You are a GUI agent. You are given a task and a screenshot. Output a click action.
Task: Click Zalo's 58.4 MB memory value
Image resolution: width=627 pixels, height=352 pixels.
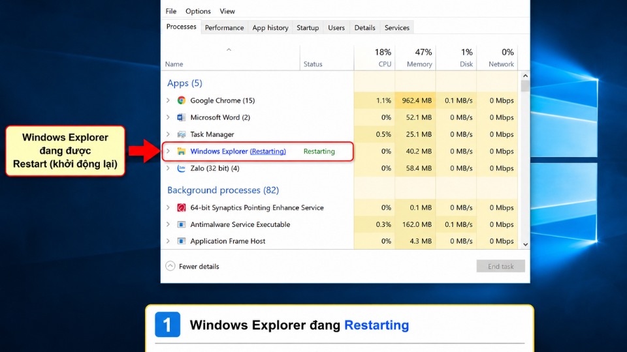(x=419, y=168)
